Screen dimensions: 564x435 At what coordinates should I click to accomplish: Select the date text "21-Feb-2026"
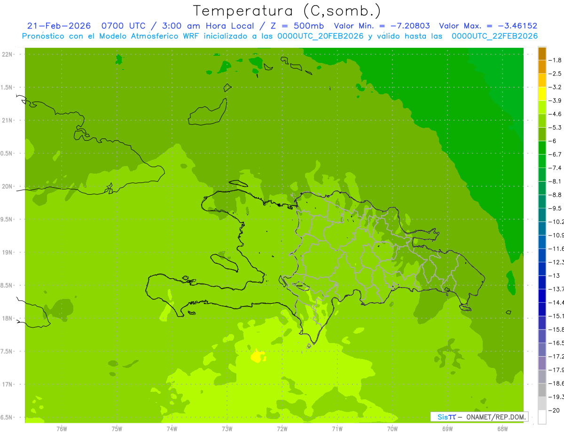point(59,26)
